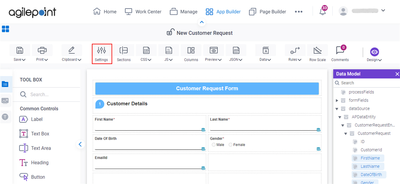
Task: Open the user account dropdown chevron
Action: pos(383,10)
